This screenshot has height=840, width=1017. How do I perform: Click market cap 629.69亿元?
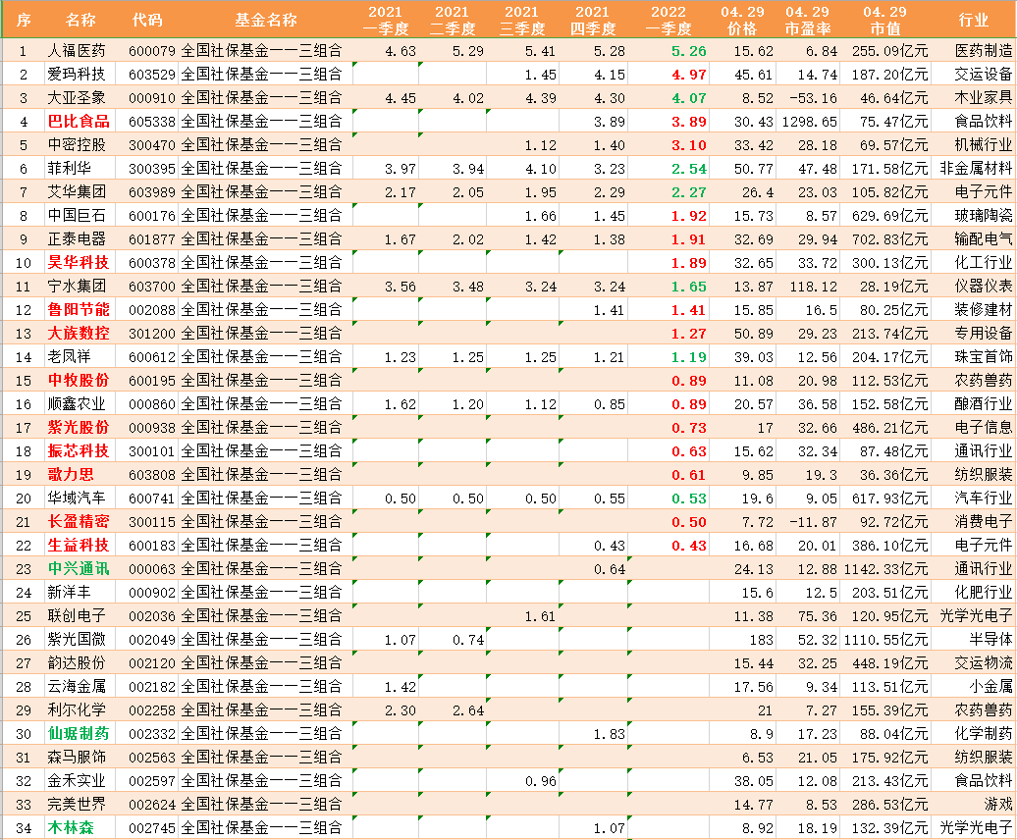tap(889, 216)
